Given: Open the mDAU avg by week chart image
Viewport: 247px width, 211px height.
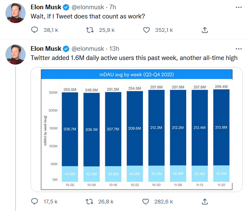Looking at the screenshot, I should [137, 130].
